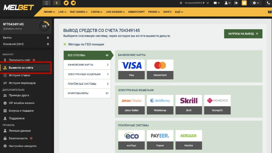Expand the СЛОТЫ dropdown
272x153 pixels.
[x=96, y=12]
